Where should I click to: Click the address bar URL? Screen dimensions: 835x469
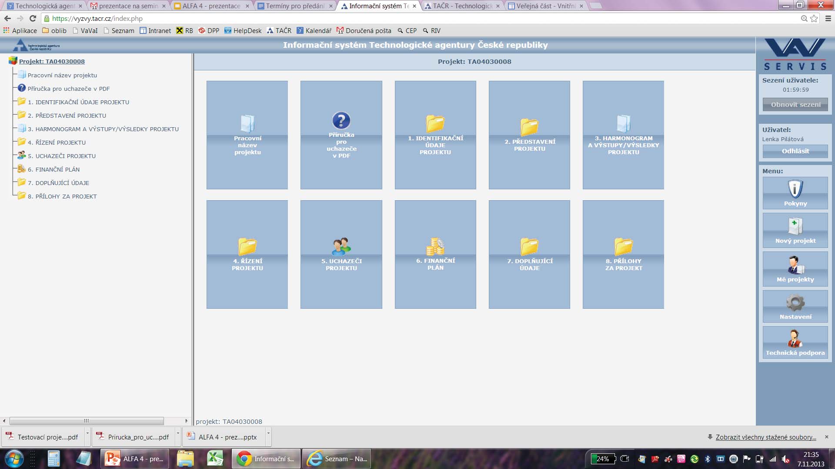pyautogui.click(x=97, y=18)
